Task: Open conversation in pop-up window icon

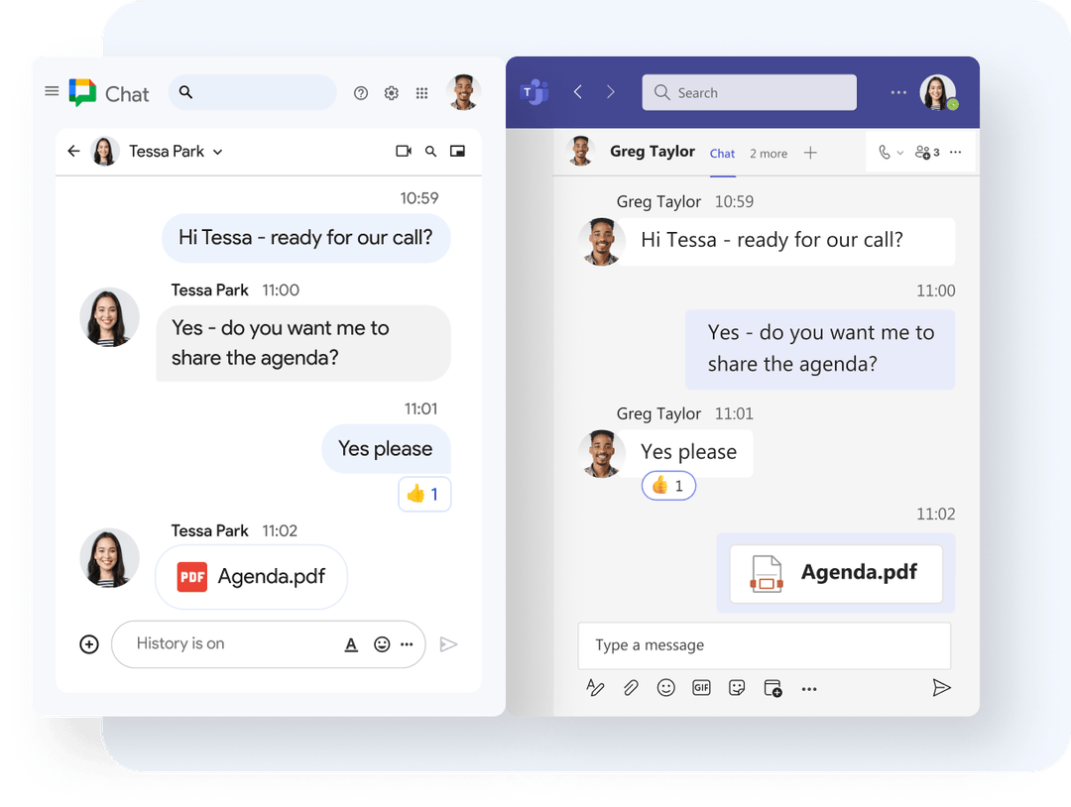Action: point(457,151)
